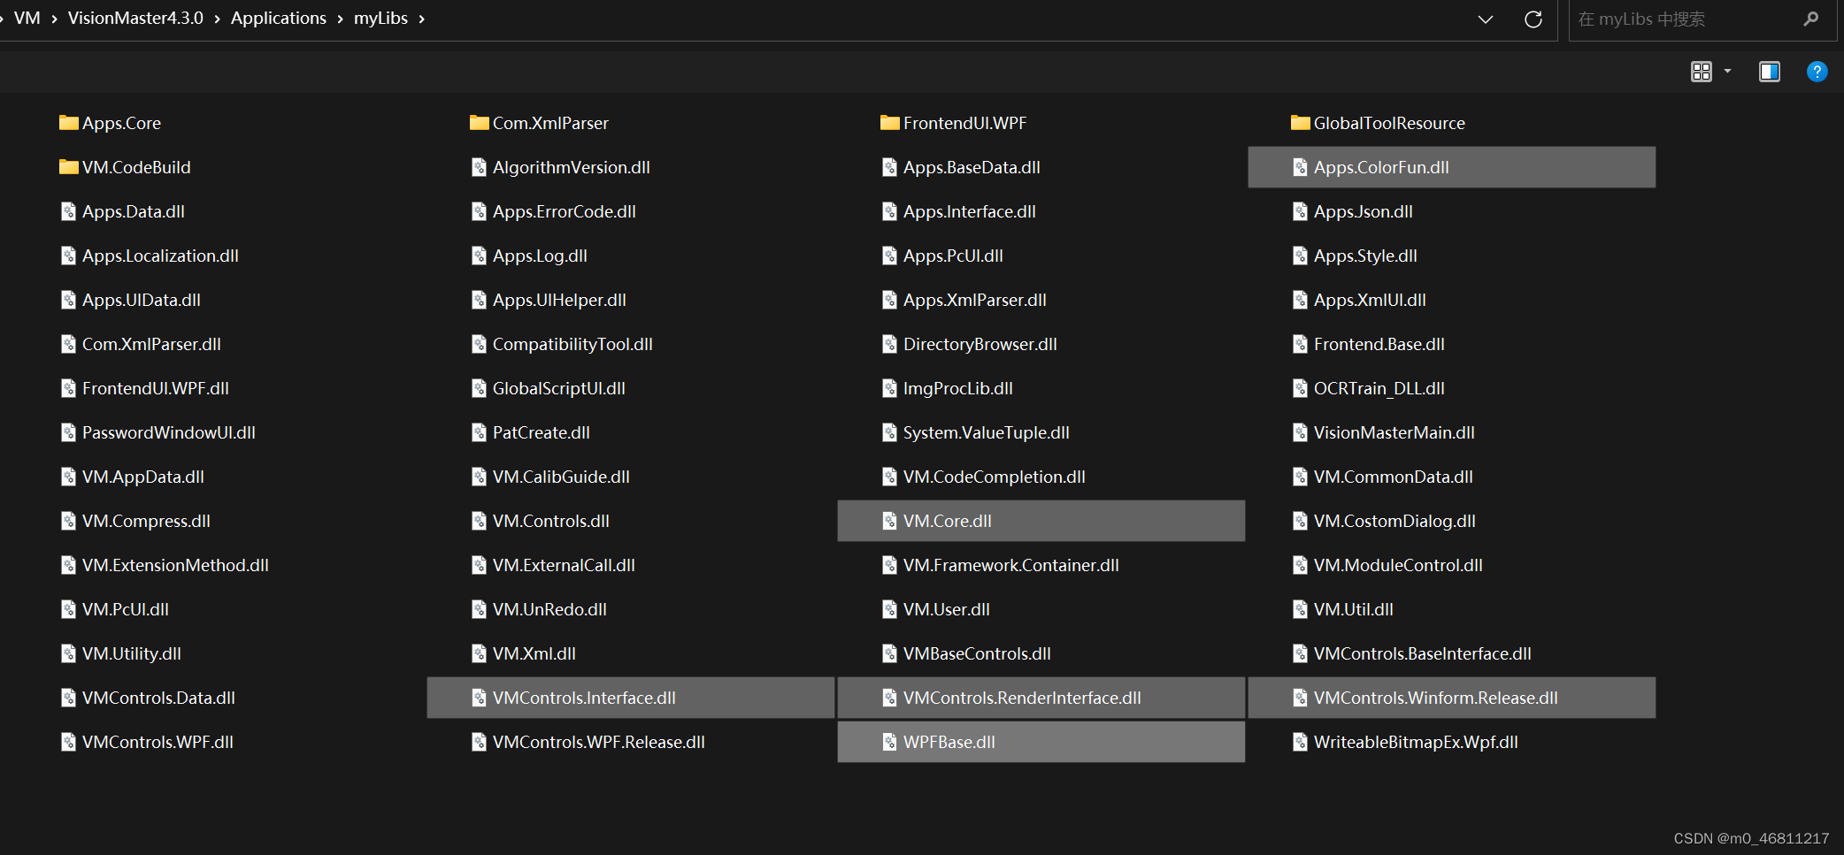Toggle the preview pane icon on the toolbar
The width and height of the screenshot is (1844, 855).
click(x=1770, y=72)
